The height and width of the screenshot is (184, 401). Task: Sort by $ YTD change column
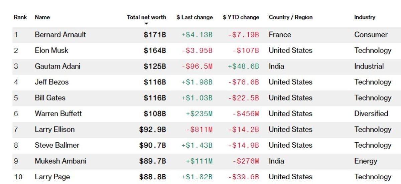tap(241, 17)
